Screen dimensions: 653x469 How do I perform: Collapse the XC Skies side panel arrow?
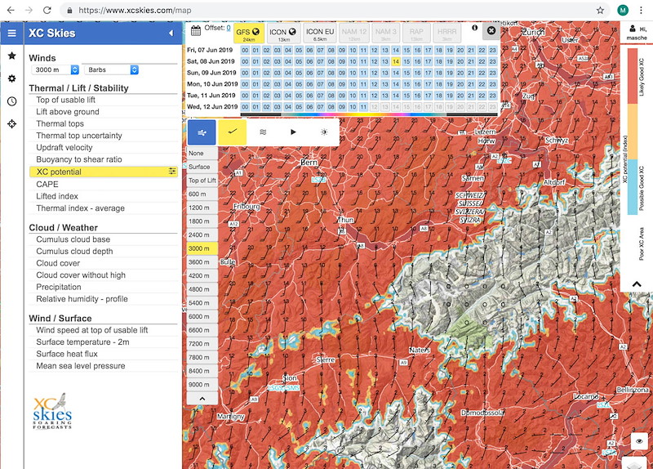click(171, 33)
